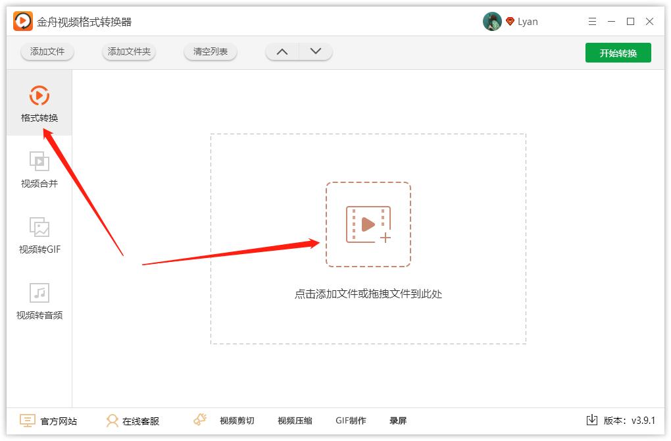
Task: Open the 视频合并 video merge tool
Action: coord(41,169)
